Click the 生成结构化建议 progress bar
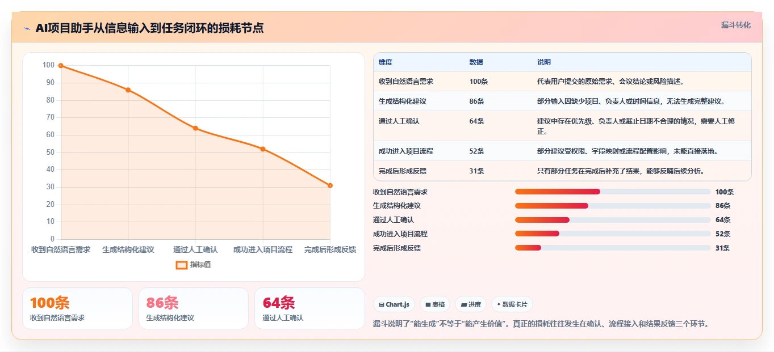774x352 pixels. [613, 206]
